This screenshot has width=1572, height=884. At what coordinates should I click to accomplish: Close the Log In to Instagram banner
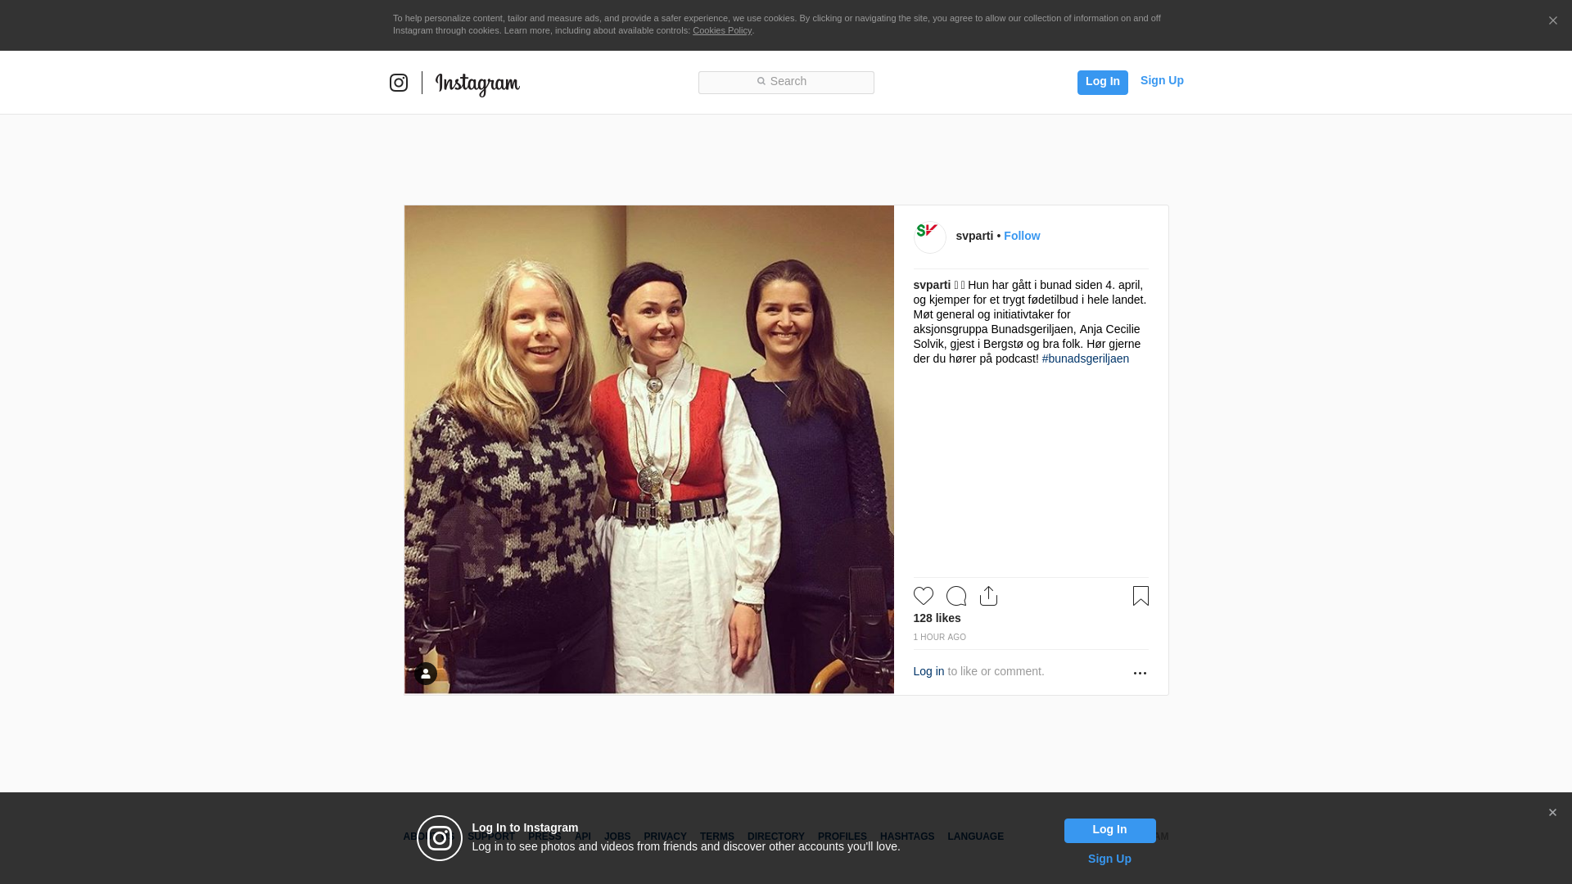click(1552, 813)
